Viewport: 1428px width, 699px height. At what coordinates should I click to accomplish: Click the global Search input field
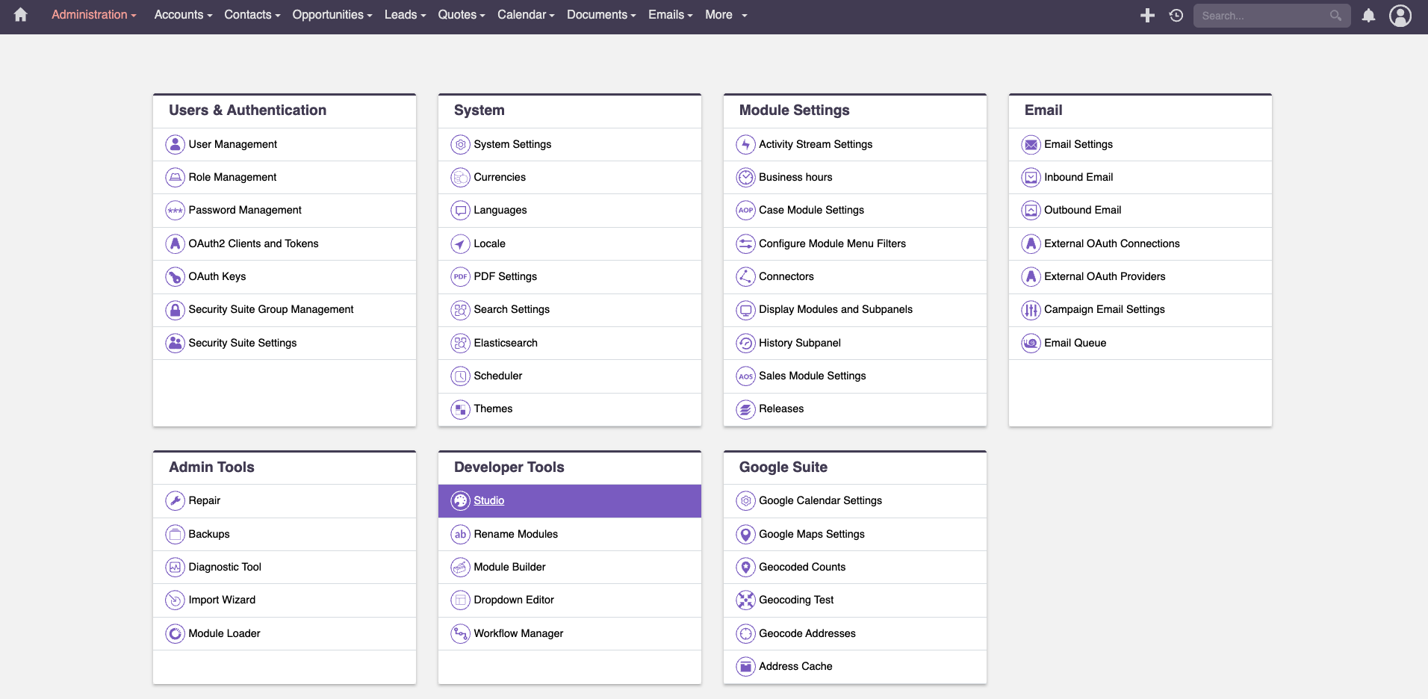point(1262,16)
